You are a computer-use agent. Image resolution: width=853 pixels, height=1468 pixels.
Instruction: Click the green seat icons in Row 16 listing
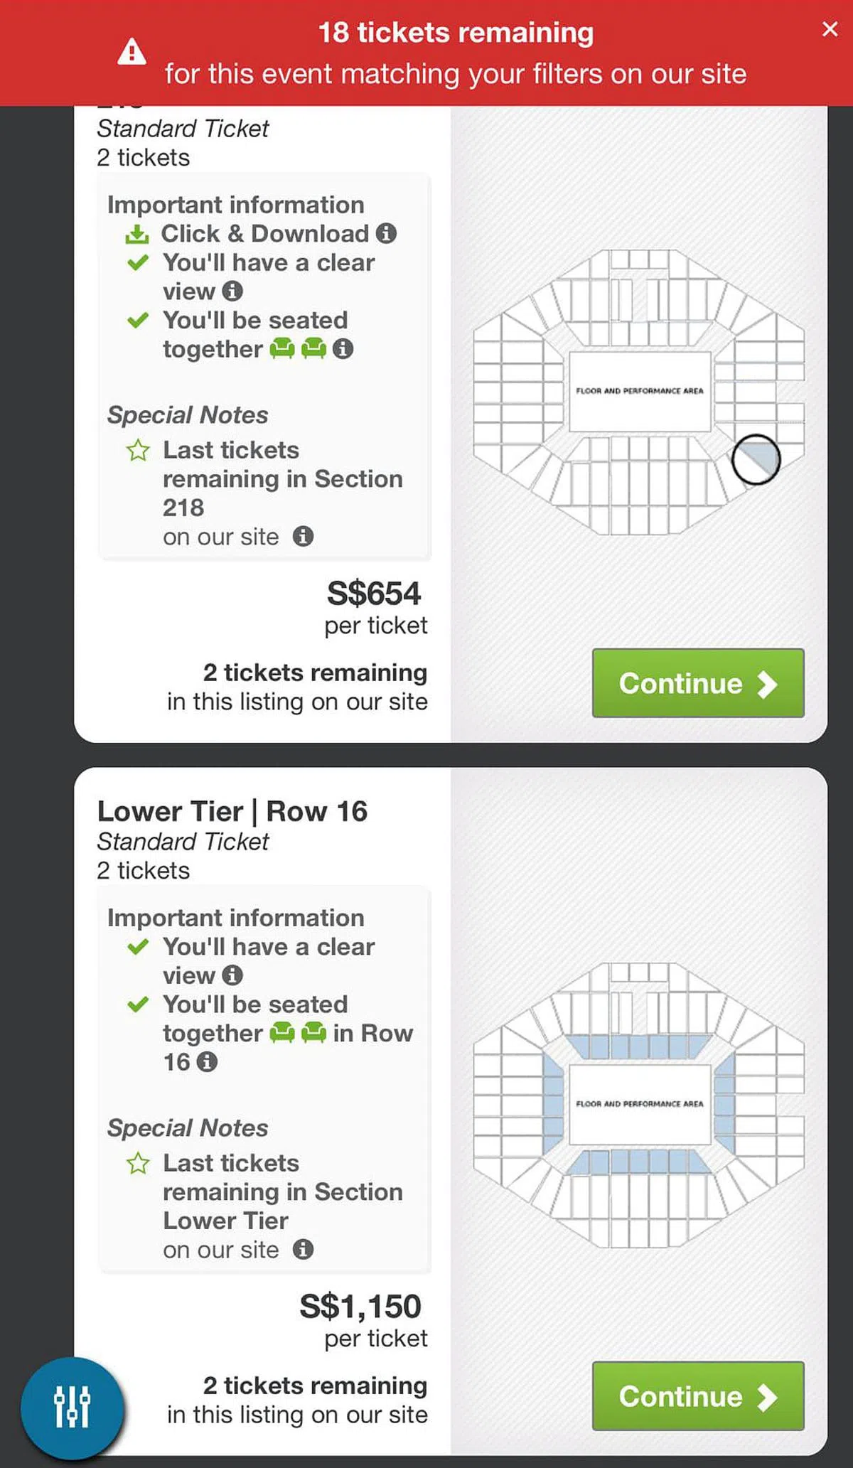tap(298, 1033)
